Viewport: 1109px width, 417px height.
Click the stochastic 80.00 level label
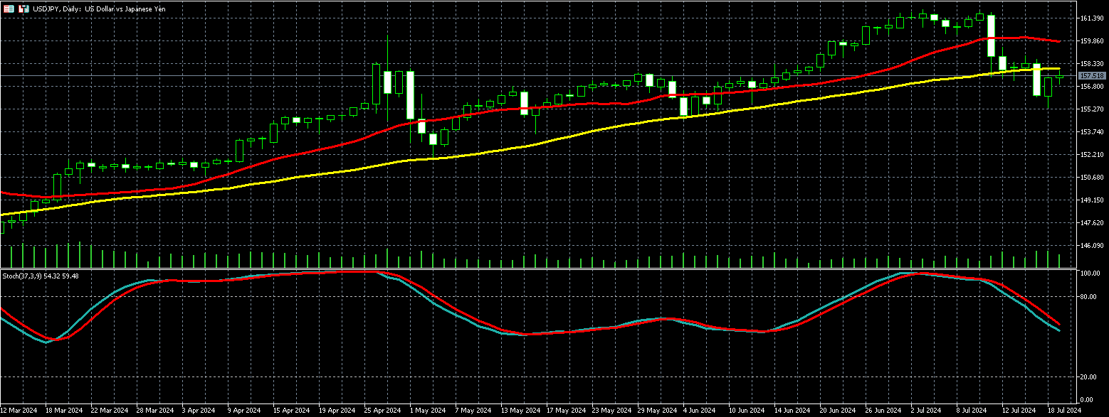pos(1088,298)
